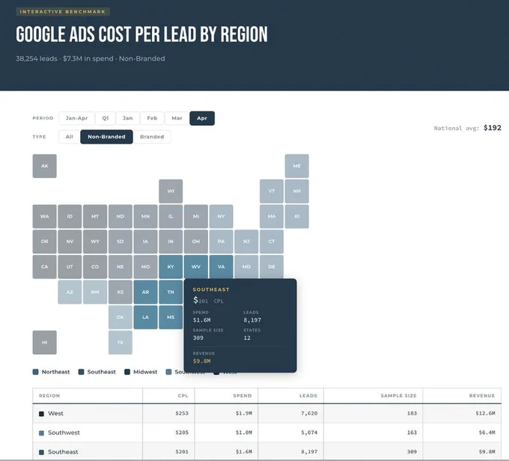This screenshot has height=461, width=509.
Task: Select the NM state tile
Action: (x=95, y=292)
